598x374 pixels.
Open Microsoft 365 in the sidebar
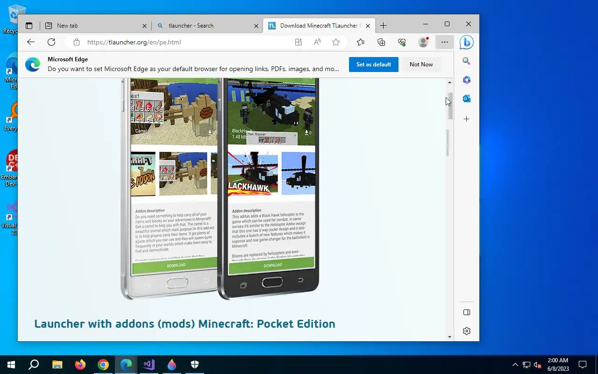pyautogui.click(x=466, y=80)
